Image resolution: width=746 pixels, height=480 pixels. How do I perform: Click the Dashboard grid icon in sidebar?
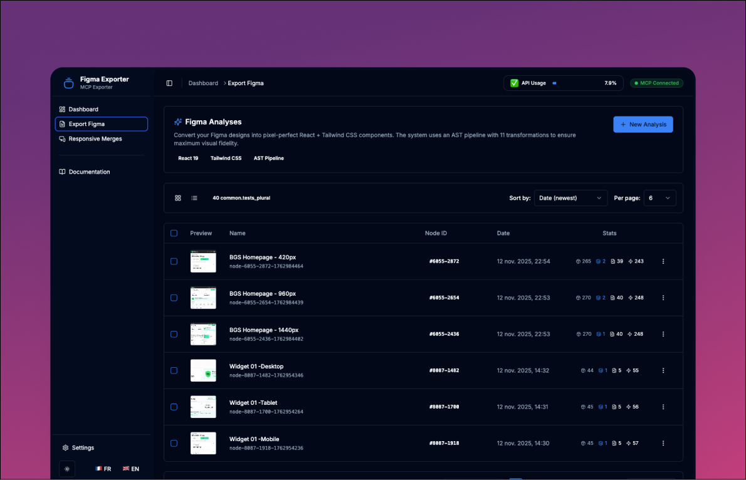coord(62,110)
